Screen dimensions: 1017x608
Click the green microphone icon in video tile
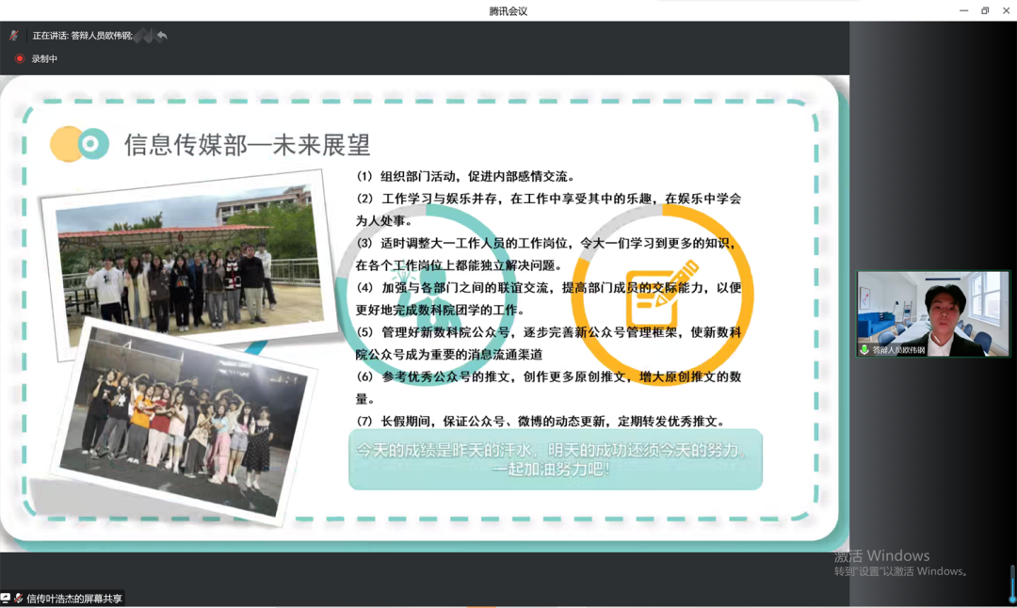click(x=864, y=349)
